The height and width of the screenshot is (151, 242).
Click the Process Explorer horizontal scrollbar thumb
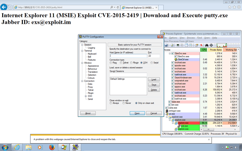(208, 129)
